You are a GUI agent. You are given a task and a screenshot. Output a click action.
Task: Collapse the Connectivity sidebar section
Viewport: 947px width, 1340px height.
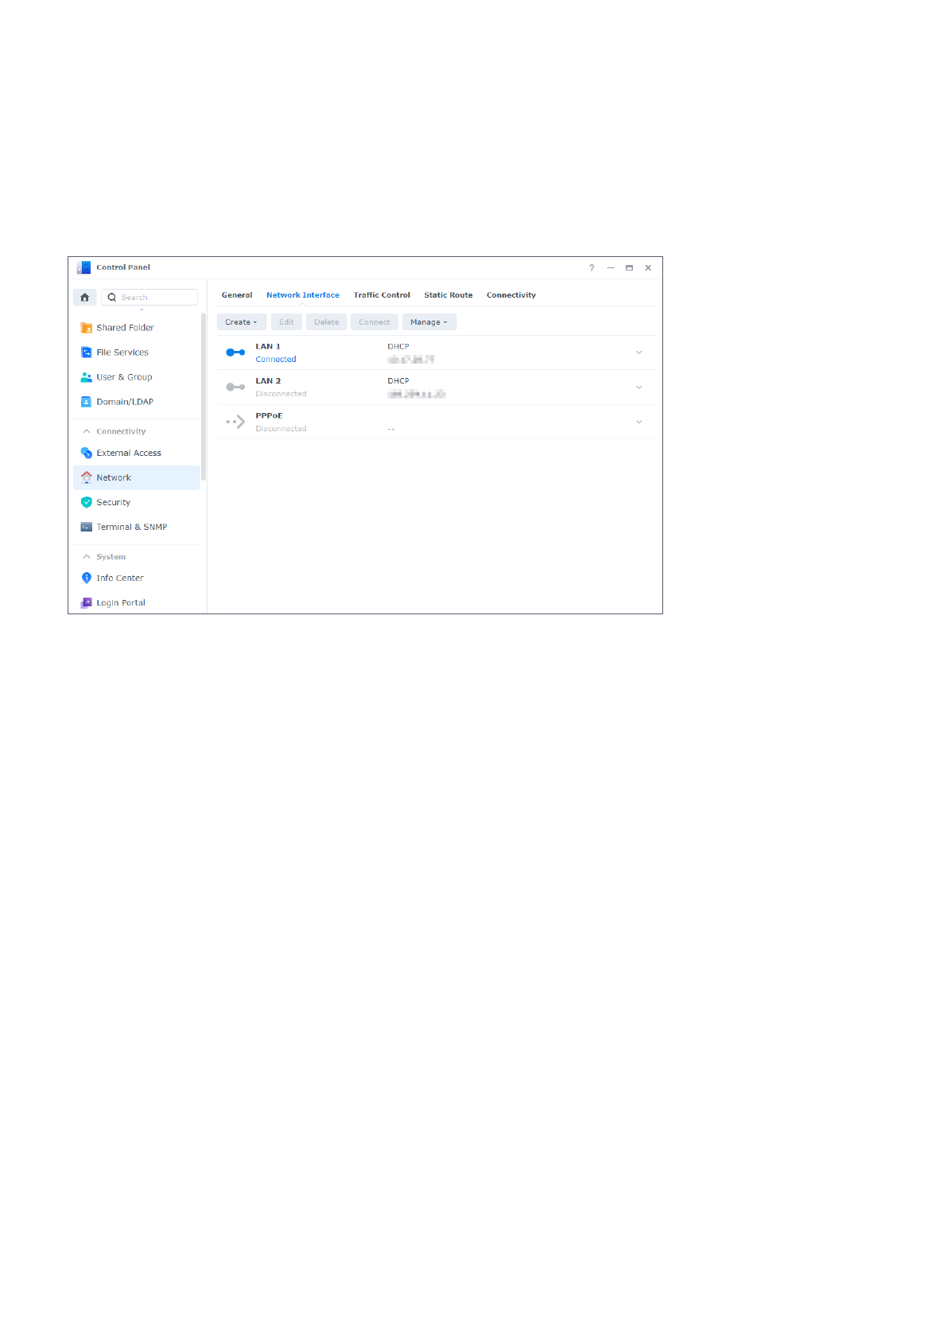click(x=87, y=431)
